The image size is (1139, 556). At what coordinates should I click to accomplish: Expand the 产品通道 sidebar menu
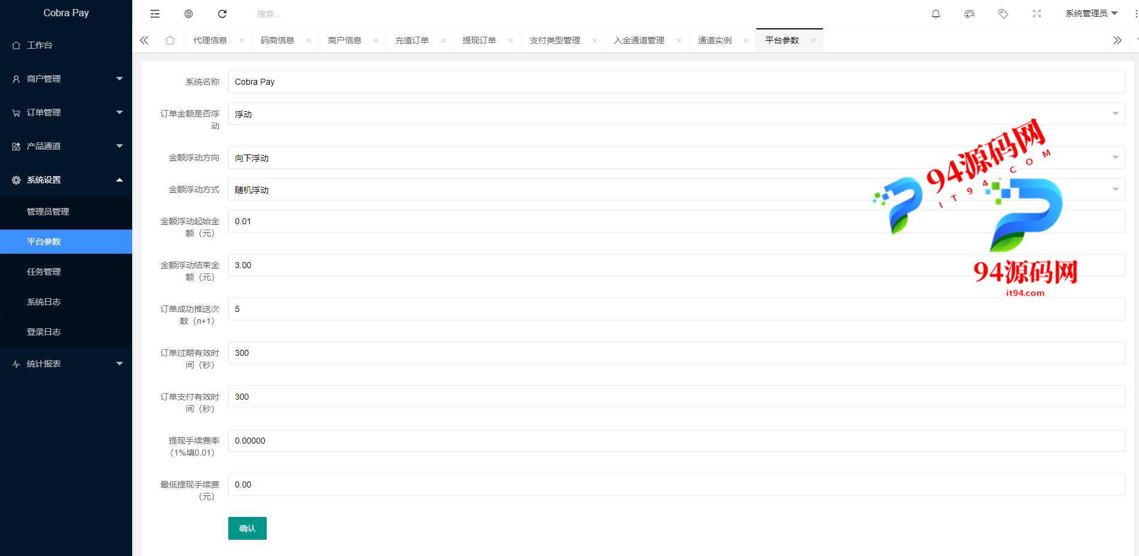[66, 146]
